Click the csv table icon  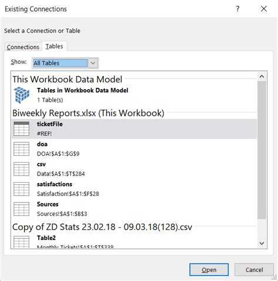point(22,169)
